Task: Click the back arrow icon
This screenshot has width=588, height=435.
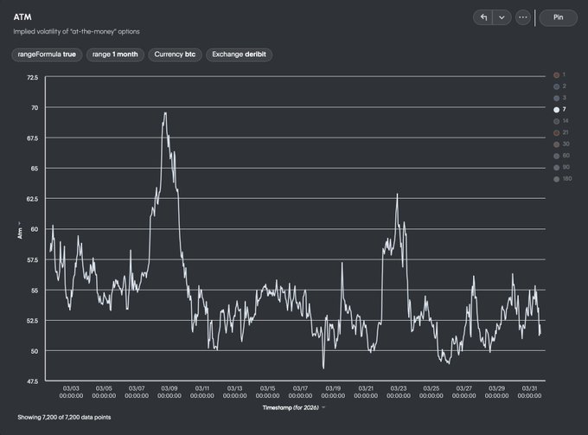Action: coord(484,17)
